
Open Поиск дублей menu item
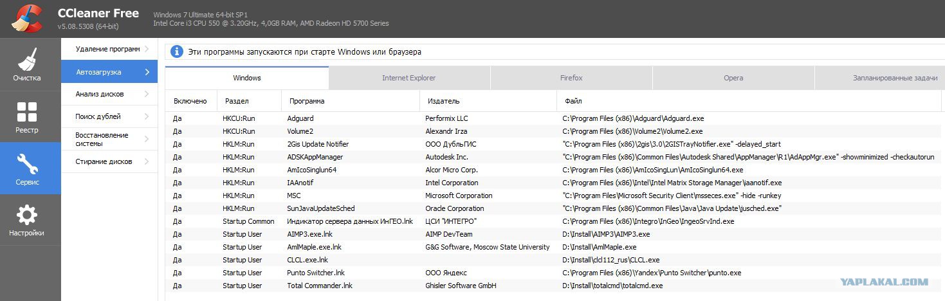[x=109, y=116]
